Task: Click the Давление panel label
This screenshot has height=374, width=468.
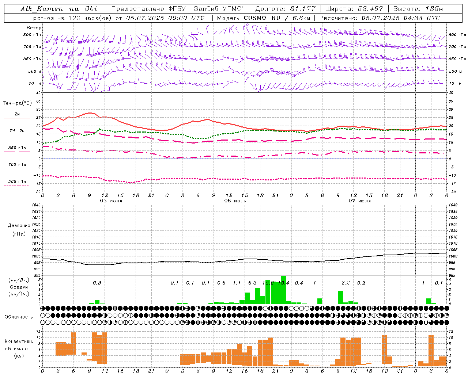Action: (x=19, y=226)
